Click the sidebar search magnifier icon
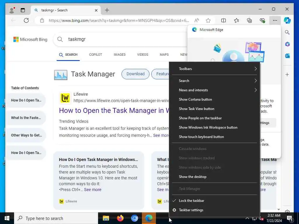 pyautogui.click(x=287, y=32)
